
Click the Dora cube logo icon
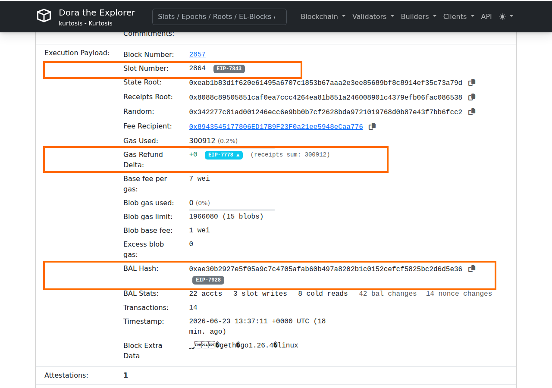click(x=44, y=16)
